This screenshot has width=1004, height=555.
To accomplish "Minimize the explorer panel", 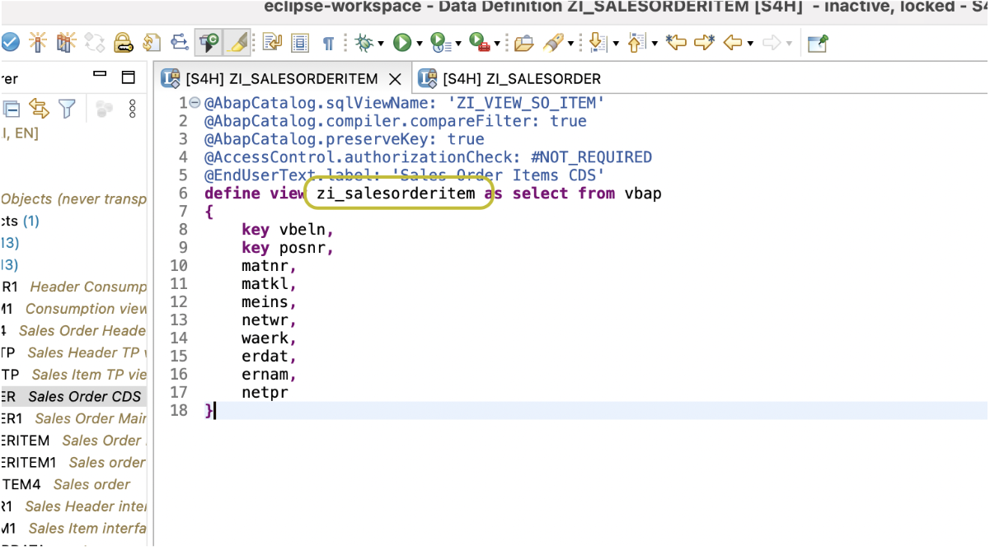I will coord(101,75).
